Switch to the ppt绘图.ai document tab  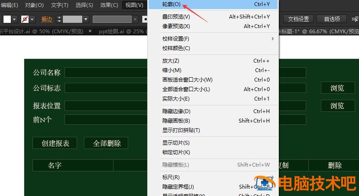pos(117,31)
